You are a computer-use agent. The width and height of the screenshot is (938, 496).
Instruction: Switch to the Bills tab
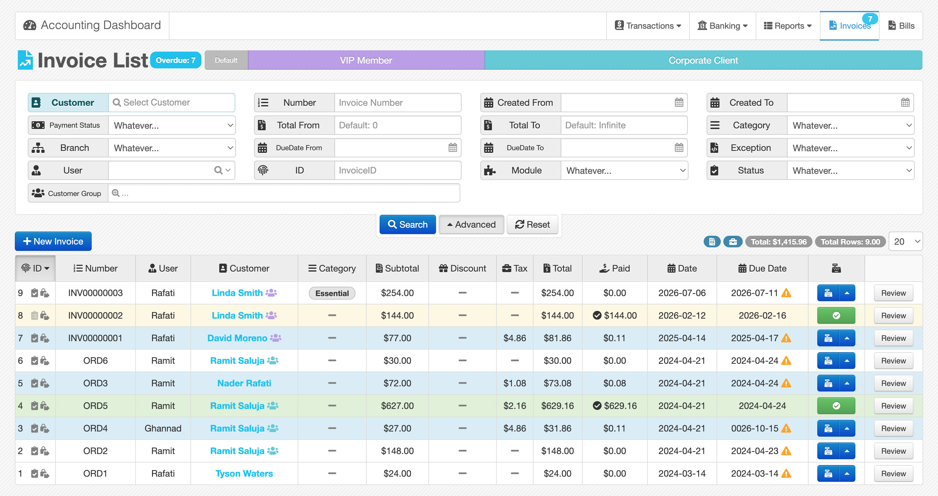coord(901,26)
